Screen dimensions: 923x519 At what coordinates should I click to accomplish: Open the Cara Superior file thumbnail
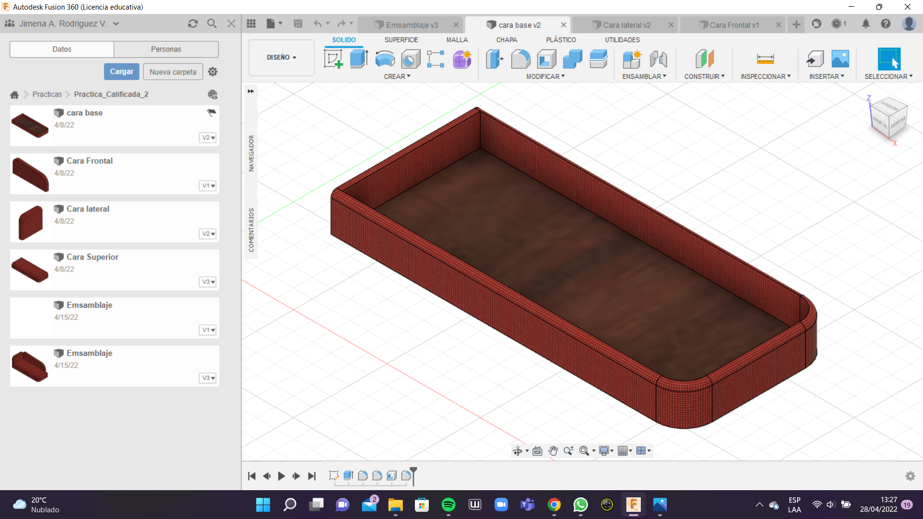coord(30,270)
